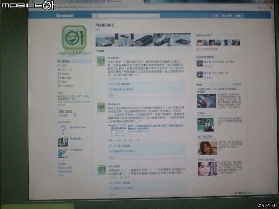Click the search magnifier icon

pyautogui.click(x=158, y=16)
